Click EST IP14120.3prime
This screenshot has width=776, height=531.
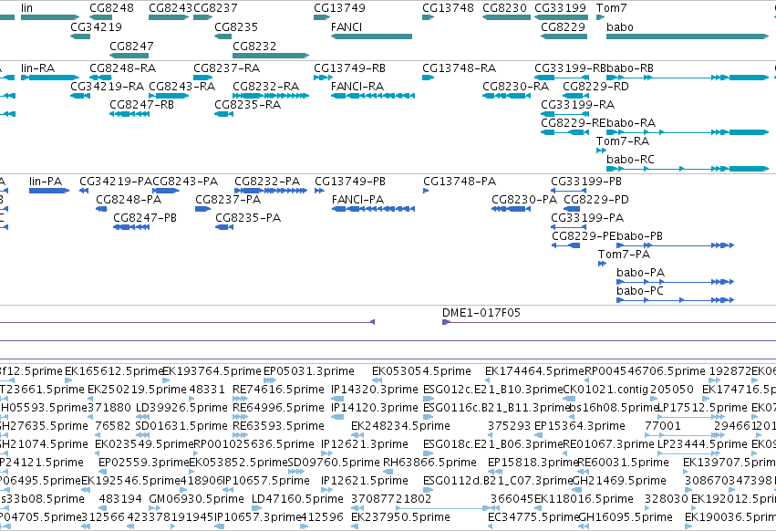point(375,408)
